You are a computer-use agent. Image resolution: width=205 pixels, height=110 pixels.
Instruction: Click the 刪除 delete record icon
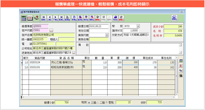(x=92, y=18)
